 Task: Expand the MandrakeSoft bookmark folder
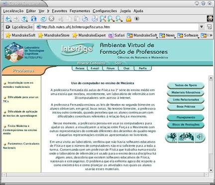[142, 35]
